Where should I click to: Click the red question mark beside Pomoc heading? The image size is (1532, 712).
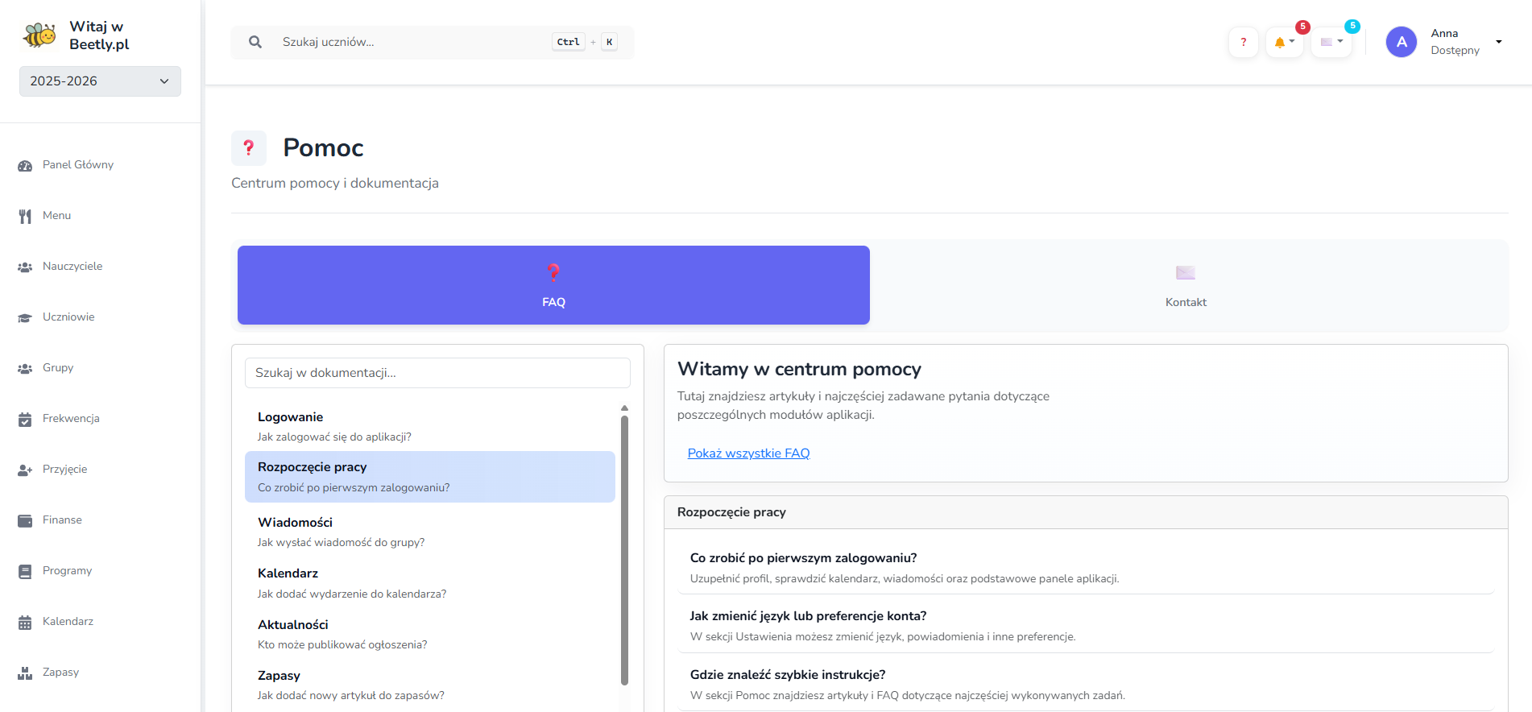249,147
